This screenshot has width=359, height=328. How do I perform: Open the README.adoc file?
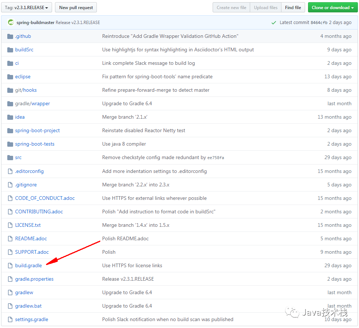coord(31,238)
